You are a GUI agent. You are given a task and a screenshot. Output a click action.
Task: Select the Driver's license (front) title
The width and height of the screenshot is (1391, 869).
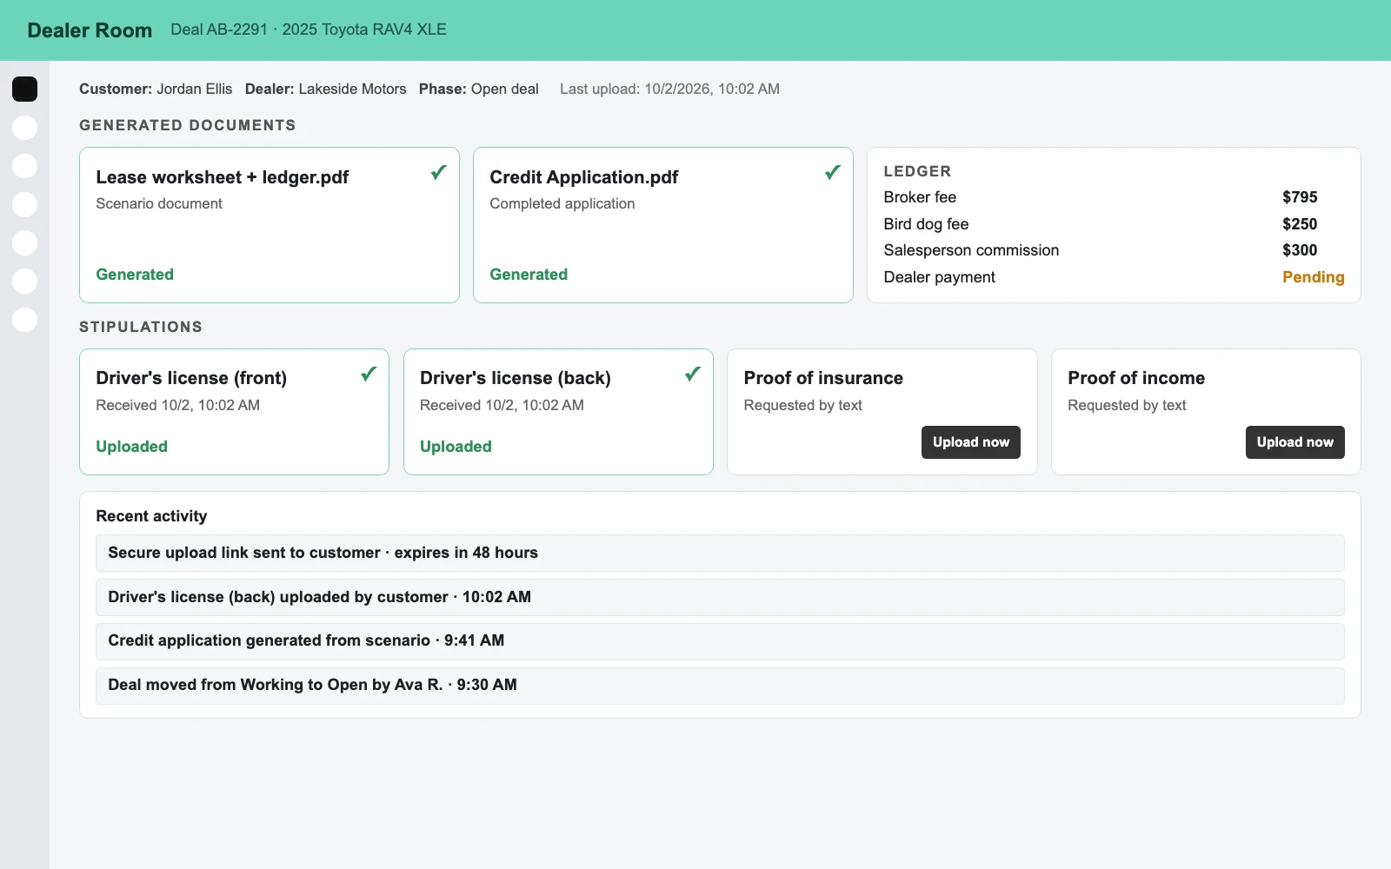[x=191, y=378]
